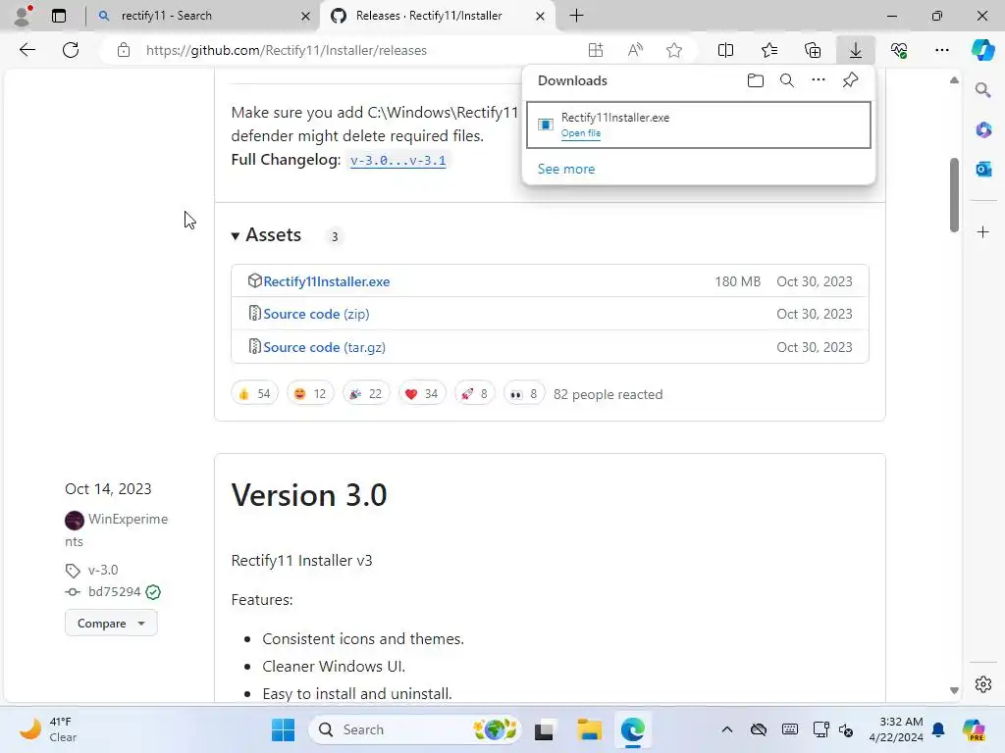Start Read aloud from address bar

click(635, 50)
